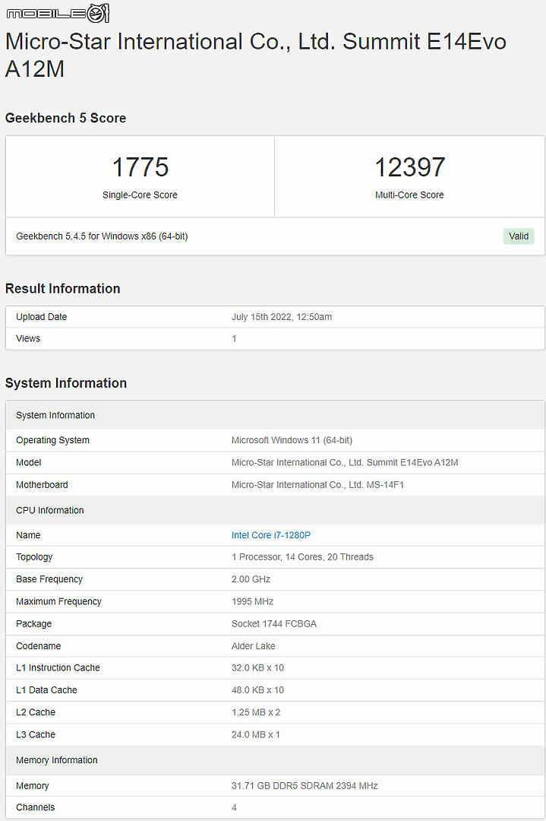Viewport: 546px width, 821px height.
Task: Select the multi-core score 12397
Action: (x=409, y=167)
